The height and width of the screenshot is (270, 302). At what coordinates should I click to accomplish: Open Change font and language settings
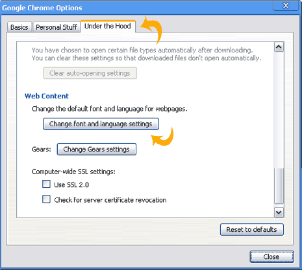pyautogui.click(x=101, y=124)
